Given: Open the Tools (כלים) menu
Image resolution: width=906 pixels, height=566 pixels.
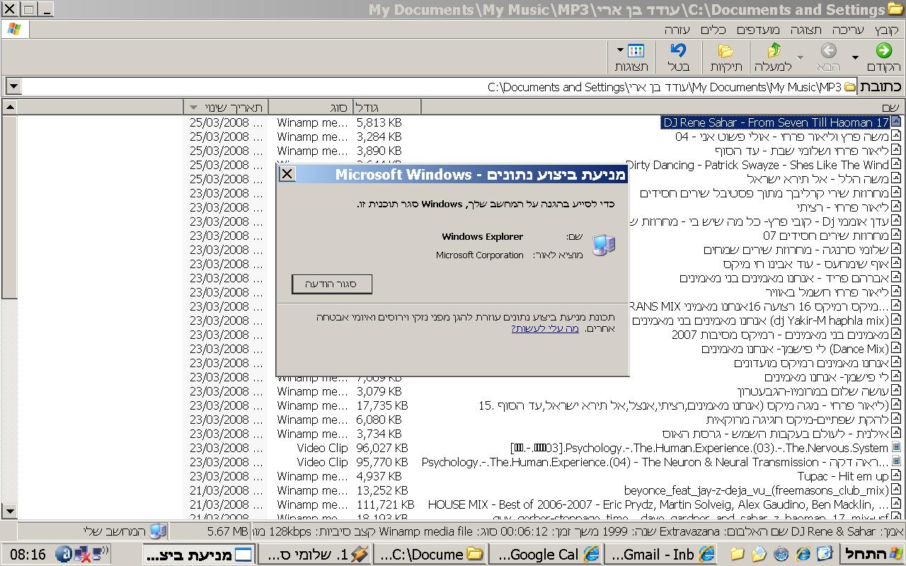Looking at the screenshot, I should 713,30.
